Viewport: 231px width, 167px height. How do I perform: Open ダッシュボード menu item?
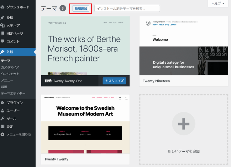click(x=18, y=7)
